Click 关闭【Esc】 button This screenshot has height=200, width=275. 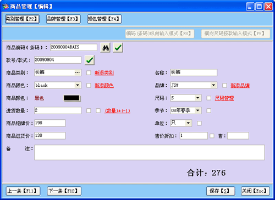click(x=255, y=191)
